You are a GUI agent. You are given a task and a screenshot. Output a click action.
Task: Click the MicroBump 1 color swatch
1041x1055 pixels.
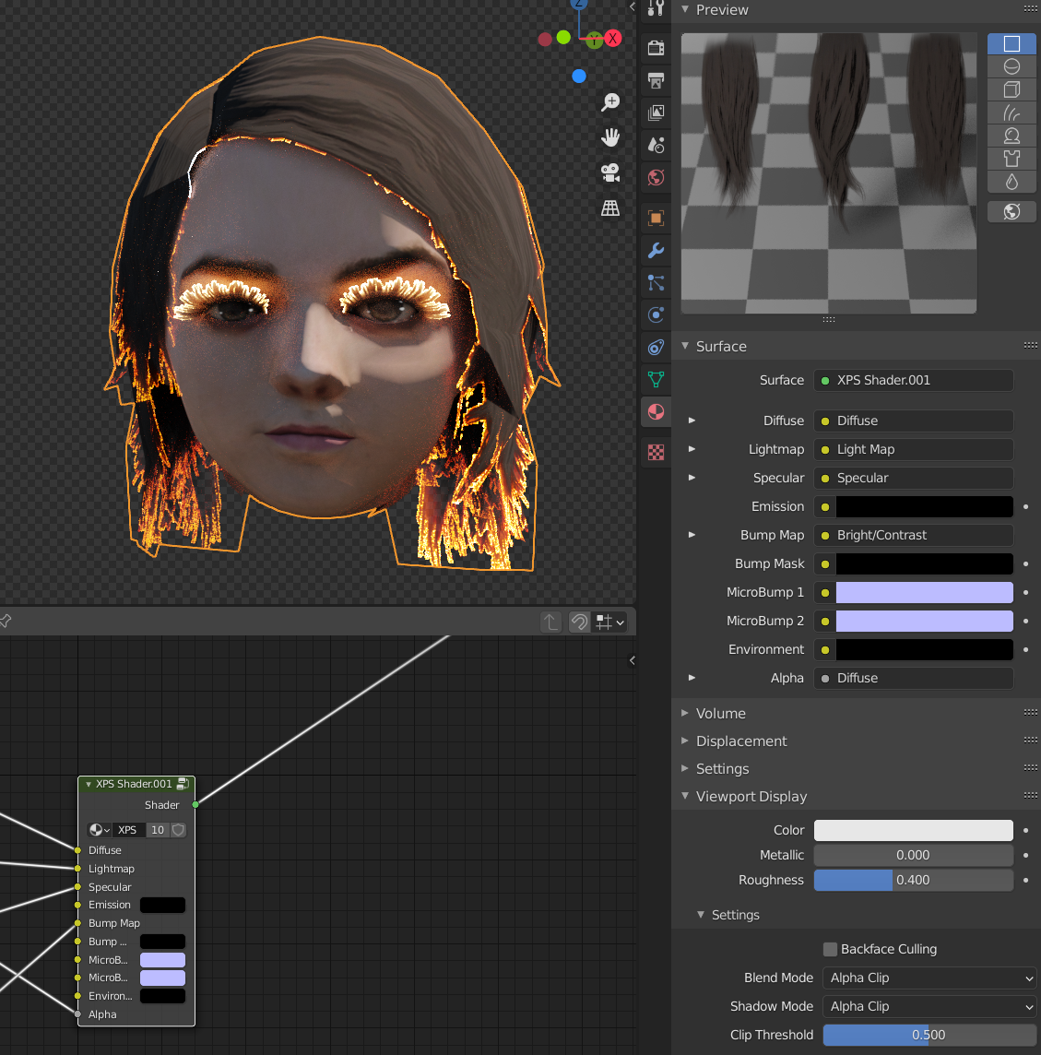[x=925, y=593]
